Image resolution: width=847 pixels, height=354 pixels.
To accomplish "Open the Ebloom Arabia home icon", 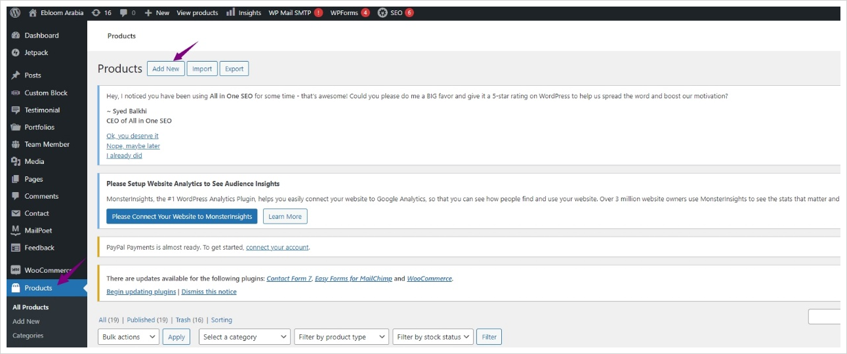I will 33,12.
